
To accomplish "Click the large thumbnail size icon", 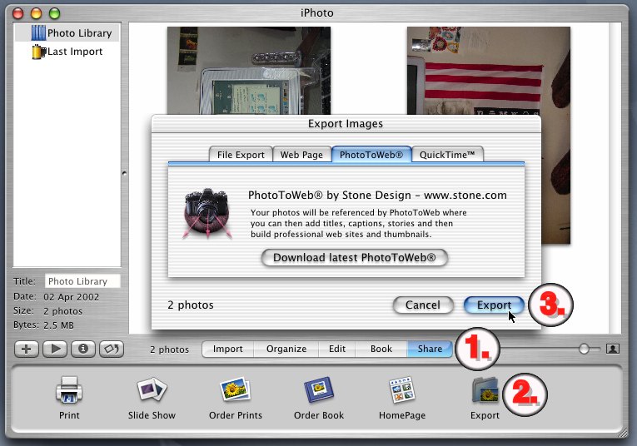I will click(613, 349).
